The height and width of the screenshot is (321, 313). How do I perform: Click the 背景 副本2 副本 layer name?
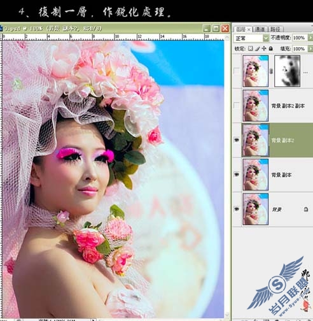pyautogui.click(x=288, y=106)
